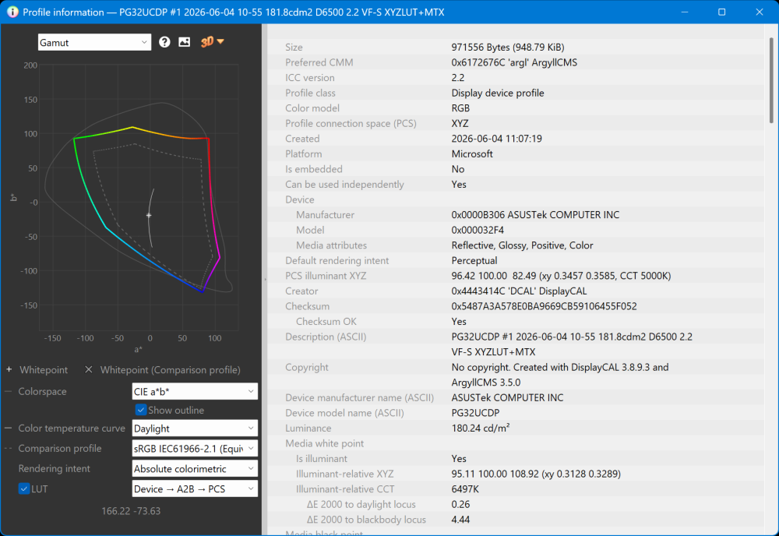Open the Comparison profile sRGB dropdown

195,449
